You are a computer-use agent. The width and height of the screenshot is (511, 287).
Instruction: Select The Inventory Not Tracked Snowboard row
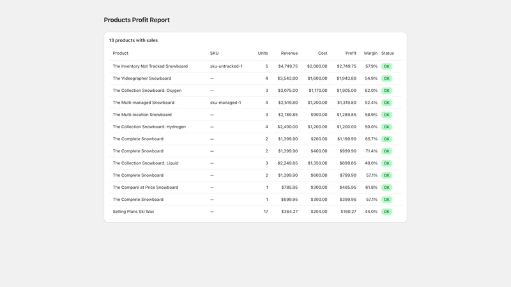[x=255, y=66]
